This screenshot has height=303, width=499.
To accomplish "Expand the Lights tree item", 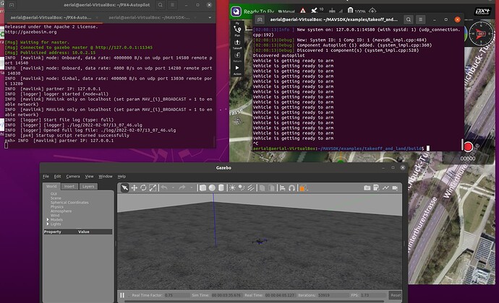I will pos(48,224).
